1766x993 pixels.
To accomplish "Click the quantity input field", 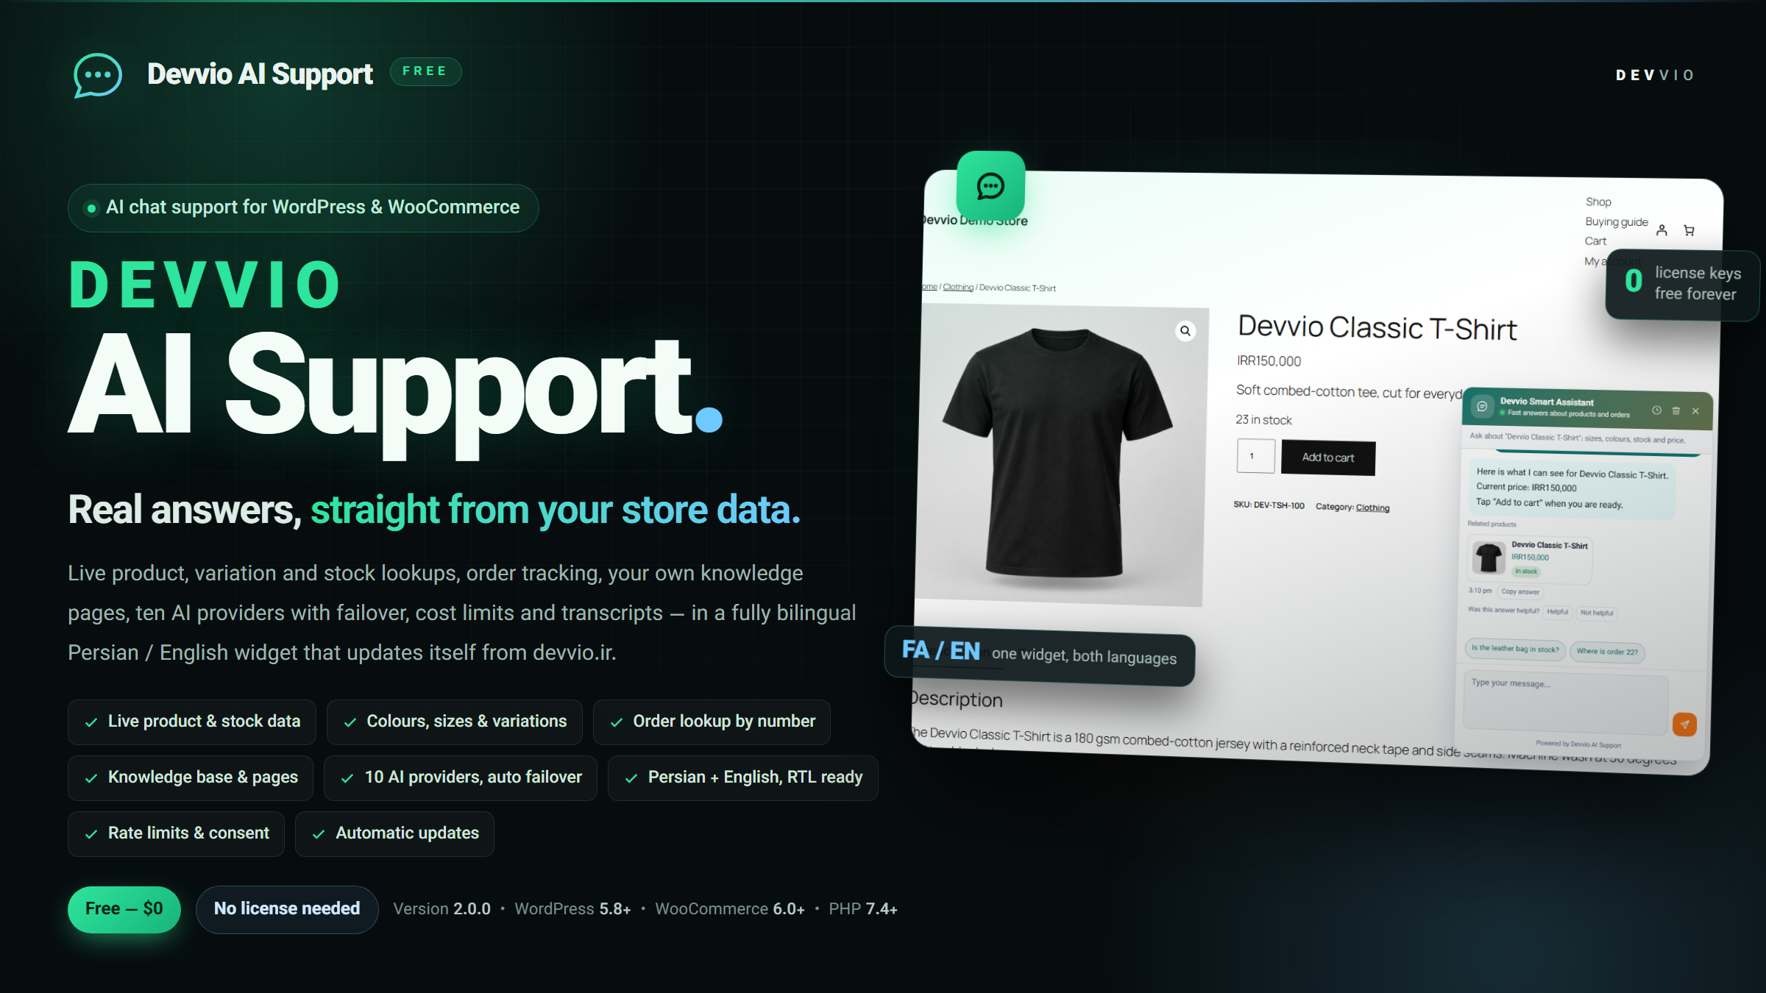I will [x=1256, y=456].
